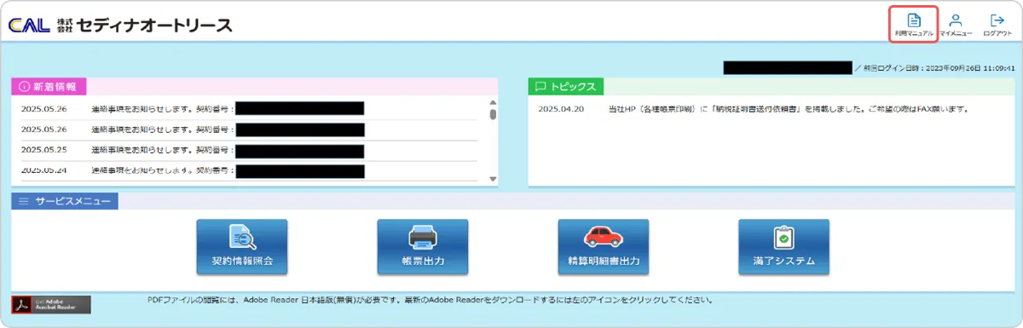
Task: Click the Get Adobe Acrobat Reader badge
Action: (x=51, y=304)
